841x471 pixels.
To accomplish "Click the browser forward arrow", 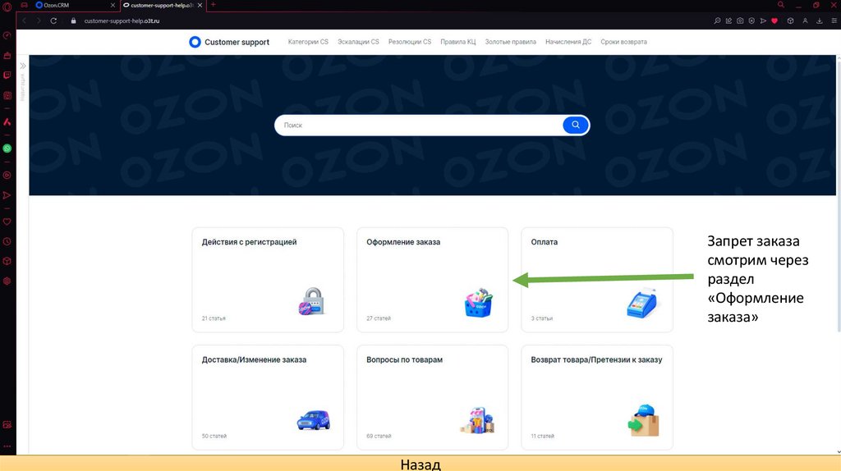I will click(x=39, y=21).
